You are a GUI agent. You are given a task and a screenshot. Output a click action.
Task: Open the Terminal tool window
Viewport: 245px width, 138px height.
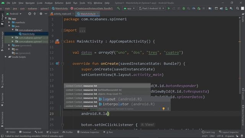25,132
